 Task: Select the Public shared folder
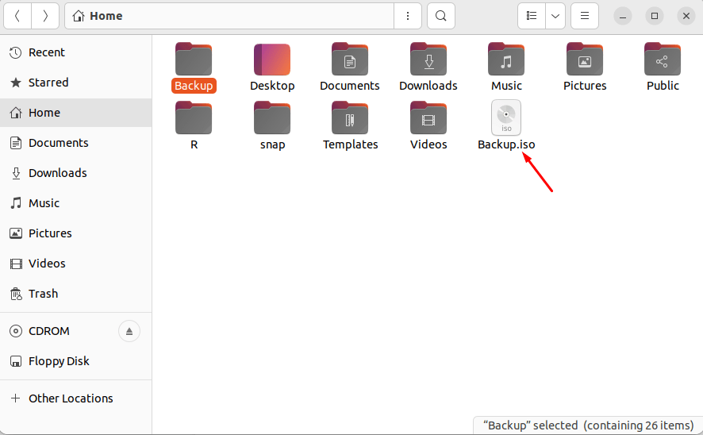663,60
